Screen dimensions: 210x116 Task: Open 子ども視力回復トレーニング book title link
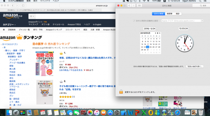pos(87,88)
